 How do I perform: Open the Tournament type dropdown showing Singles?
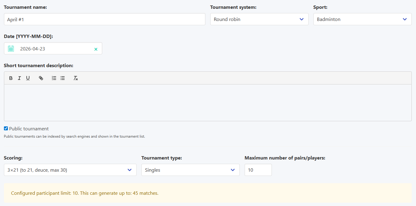click(191, 170)
